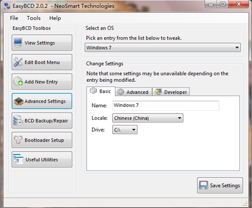Click Save Settings button
Screen dimensions: 252x208
220,185
